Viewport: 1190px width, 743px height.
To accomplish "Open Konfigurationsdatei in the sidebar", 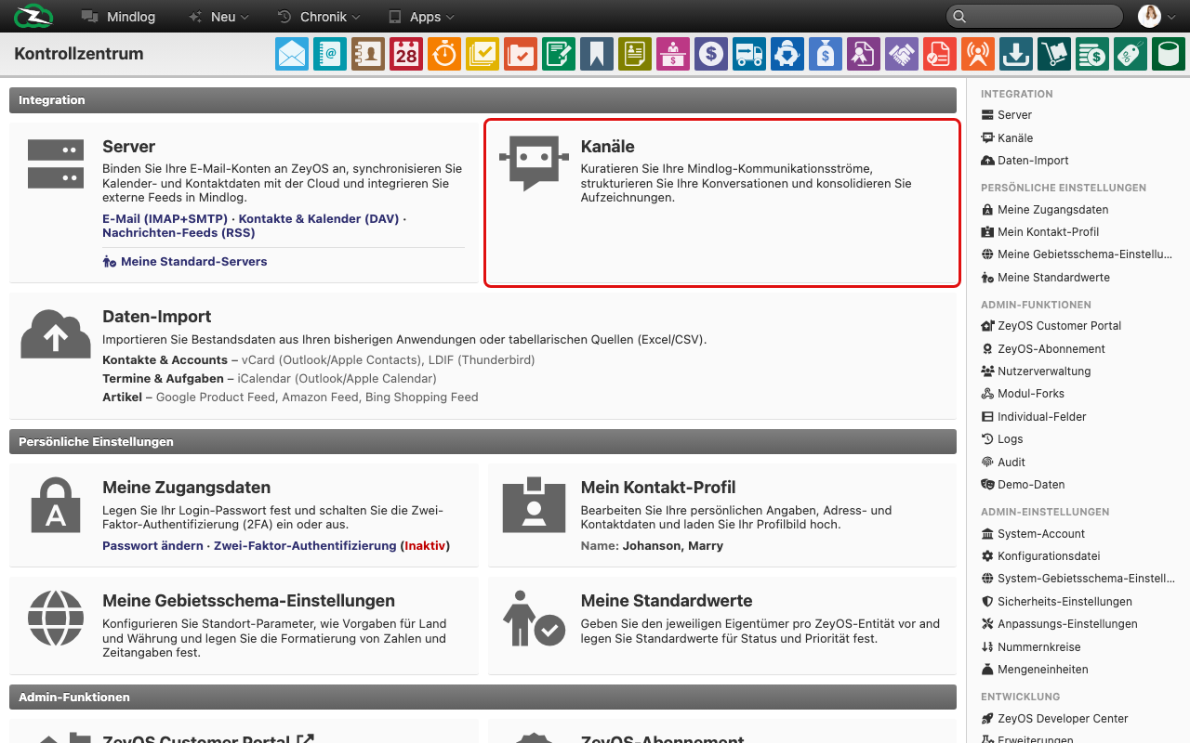I will 1040,556.
